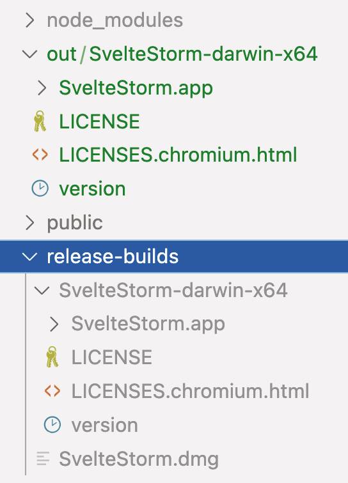
Task: Select the SvelteStorm.dmg file
Action: [139, 459]
